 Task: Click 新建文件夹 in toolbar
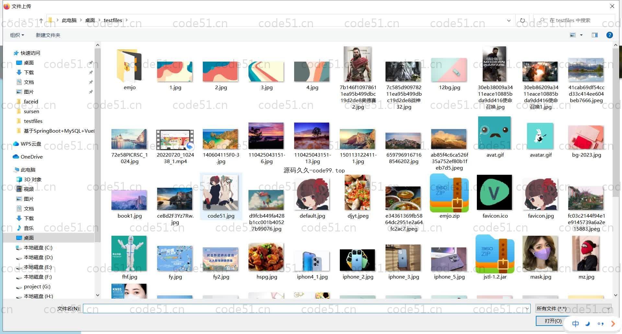click(x=48, y=35)
